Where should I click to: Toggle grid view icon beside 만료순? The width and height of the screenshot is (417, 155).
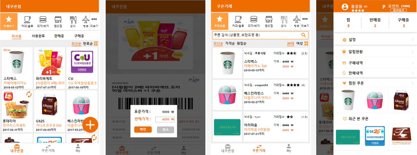pos(96,43)
